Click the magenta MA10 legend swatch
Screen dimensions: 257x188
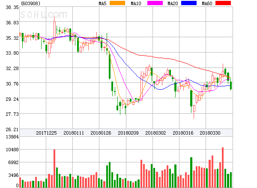tap(155, 3)
